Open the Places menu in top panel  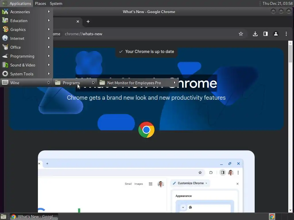click(40, 3)
